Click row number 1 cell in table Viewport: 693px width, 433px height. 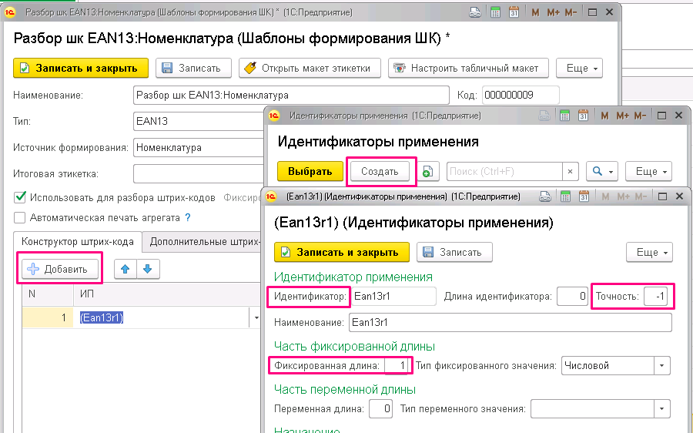[48, 317]
